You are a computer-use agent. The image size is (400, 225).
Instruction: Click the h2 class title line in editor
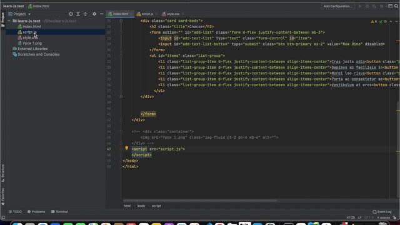182,26
